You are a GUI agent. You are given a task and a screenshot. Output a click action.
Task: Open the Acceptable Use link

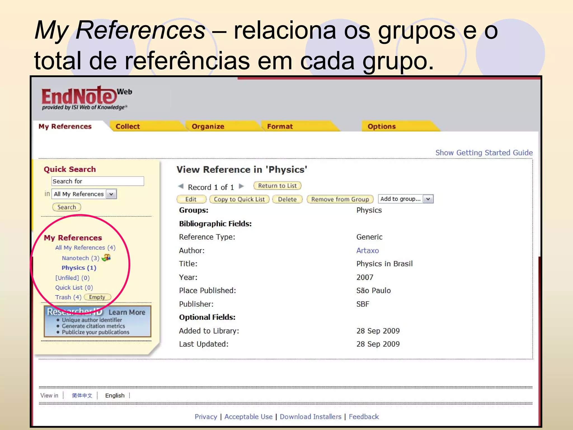click(248, 417)
